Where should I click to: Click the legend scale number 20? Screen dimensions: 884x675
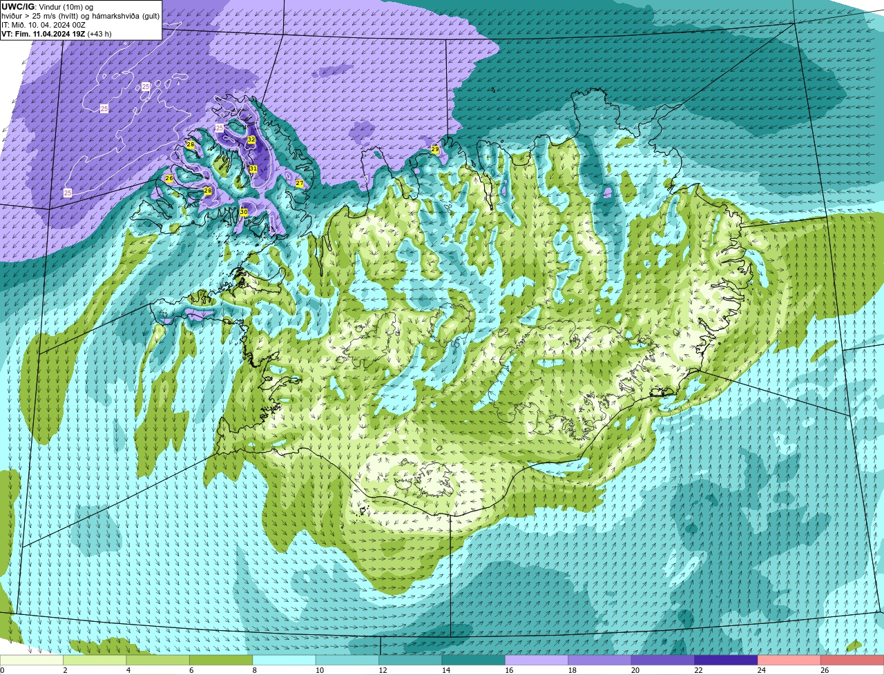click(635, 670)
